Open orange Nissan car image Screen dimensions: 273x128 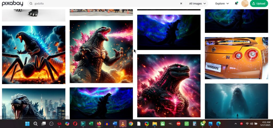(x=236, y=58)
